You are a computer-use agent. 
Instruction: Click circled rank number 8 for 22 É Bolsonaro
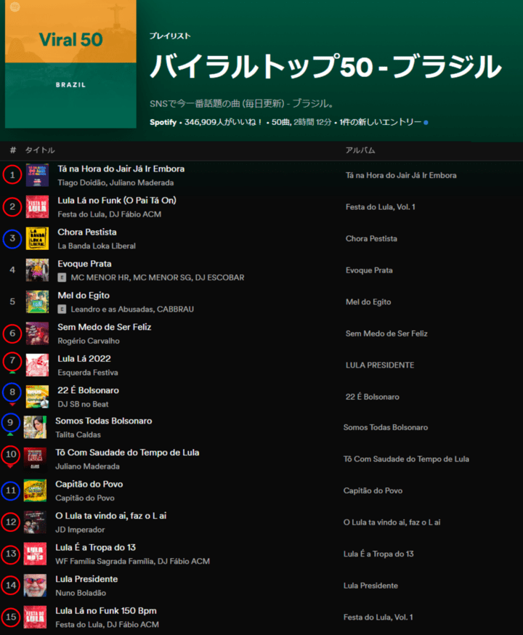click(12, 392)
